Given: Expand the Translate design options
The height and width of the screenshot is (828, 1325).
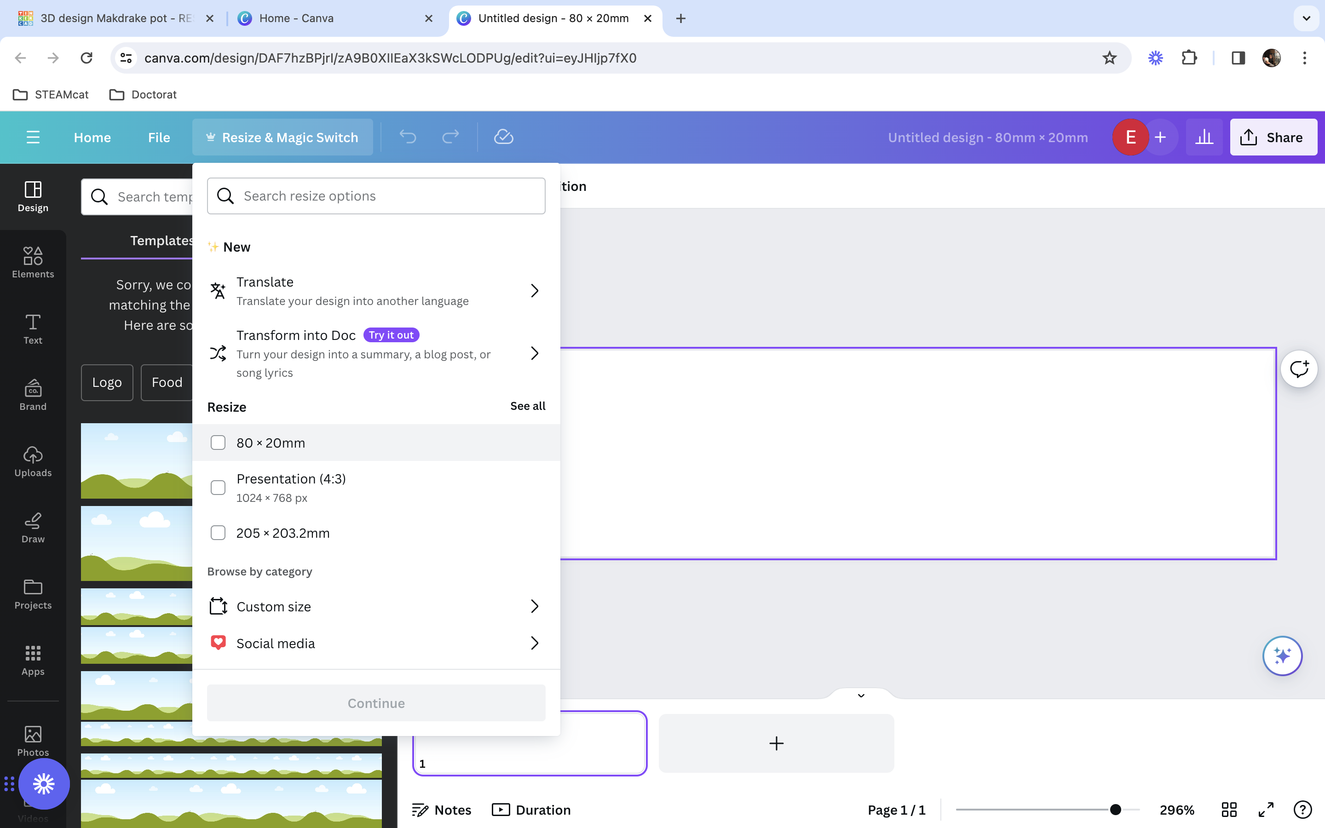Looking at the screenshot, I should pos(532,290).
